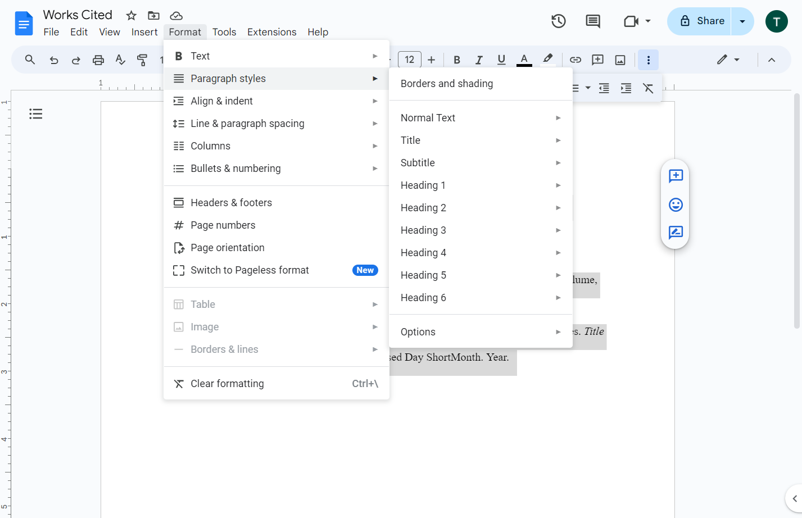Choose Headers & footers
The height and width of the screenshot is (518, 802).
pos(277,203)
